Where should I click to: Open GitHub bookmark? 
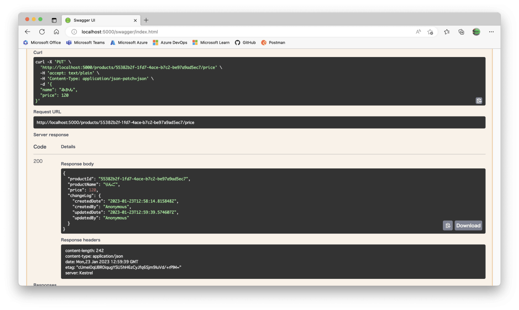click(x=245, y=43)
